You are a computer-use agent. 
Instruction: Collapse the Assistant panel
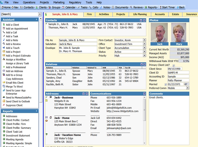[37, 19]
